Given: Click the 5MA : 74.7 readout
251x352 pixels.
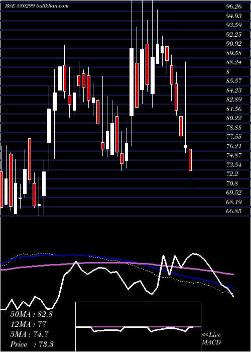Looking at the screenshot, I should point(29,334).
